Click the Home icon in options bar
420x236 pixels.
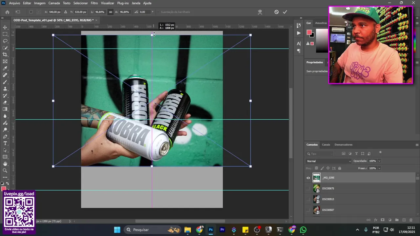(7, 12)
